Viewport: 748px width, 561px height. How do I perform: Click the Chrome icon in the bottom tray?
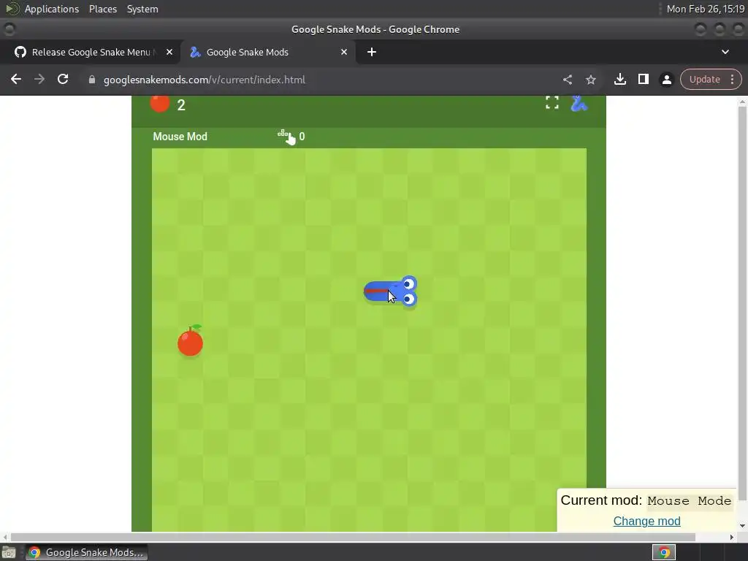click(x=664, y=552)
